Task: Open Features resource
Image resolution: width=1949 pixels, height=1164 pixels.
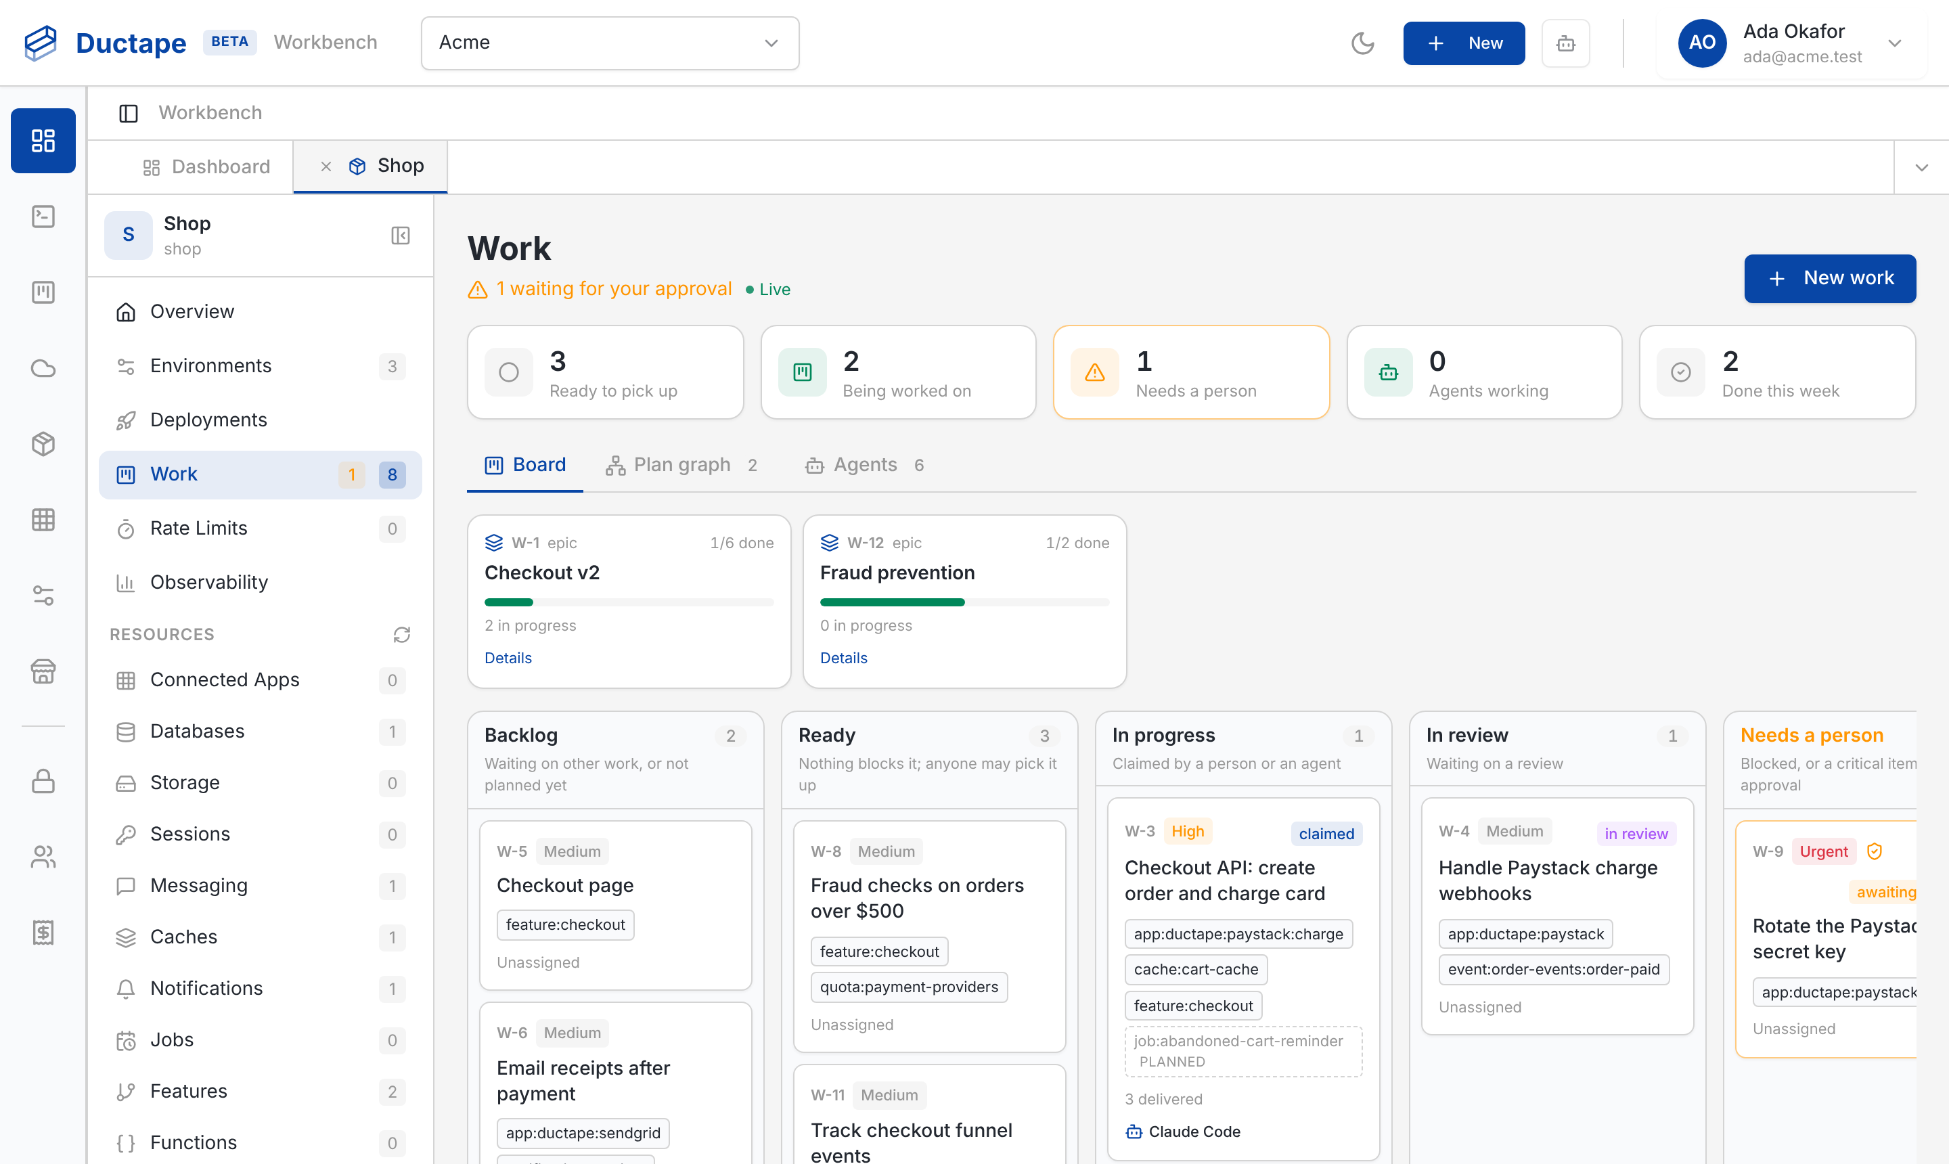Action: [x=261, y=1092]
